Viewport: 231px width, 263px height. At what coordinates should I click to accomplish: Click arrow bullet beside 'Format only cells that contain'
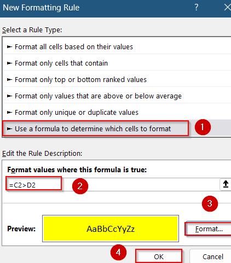(9, 63)
